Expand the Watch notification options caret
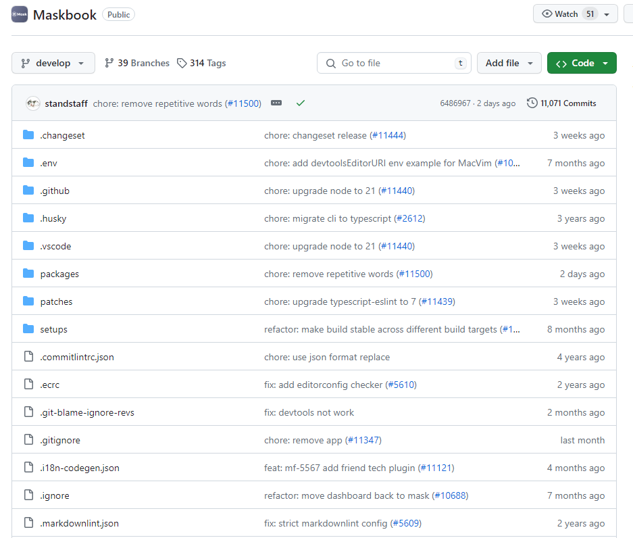 [607, 14]
